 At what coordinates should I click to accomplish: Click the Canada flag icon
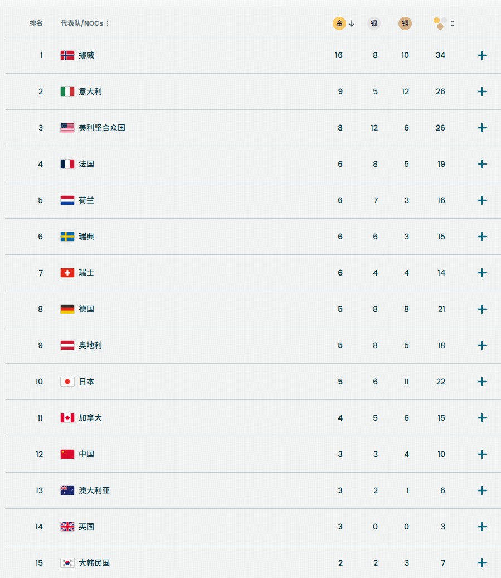(67, 418)
